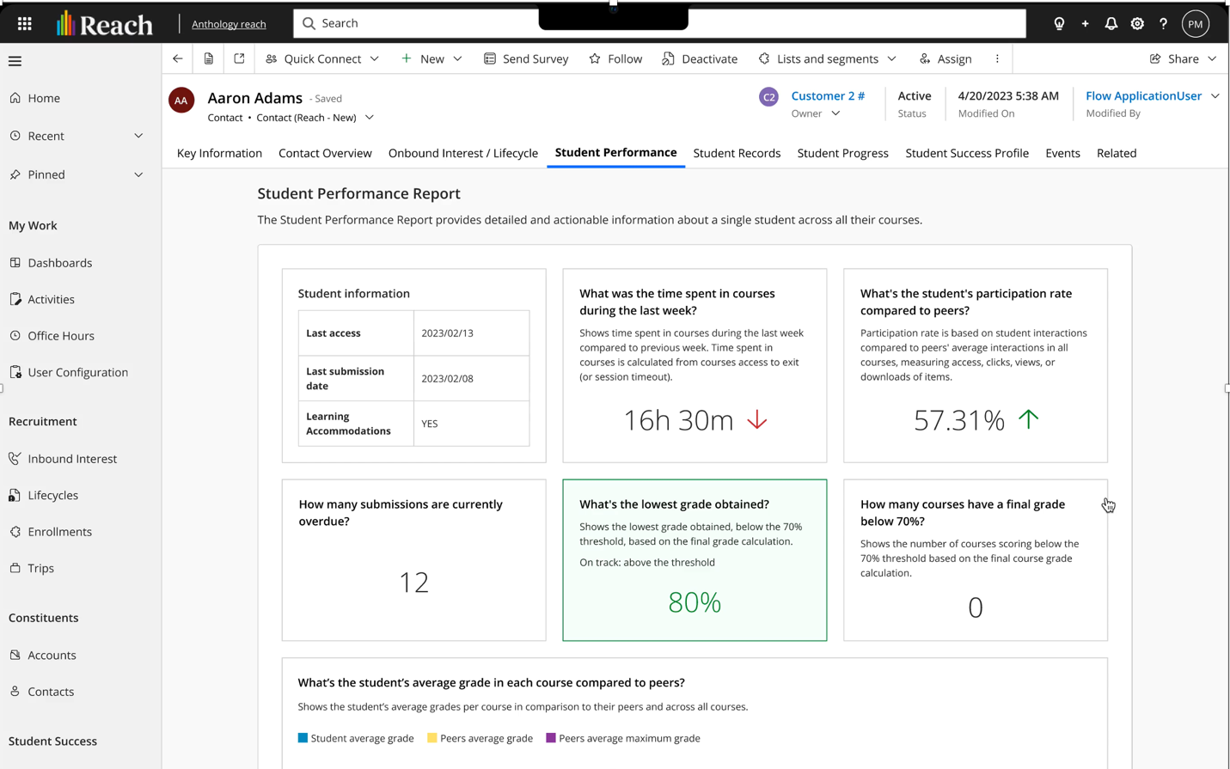Click the lowest grade 80% card
The width and height of the screenshot is (1230, 769).
pyautogui.click(x=695, y=560)
